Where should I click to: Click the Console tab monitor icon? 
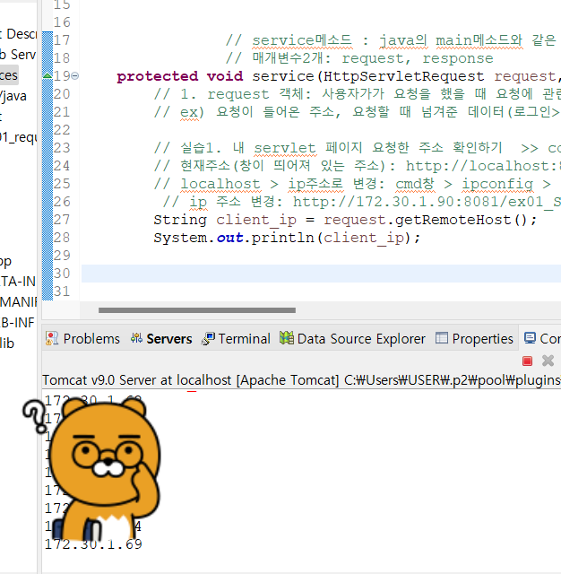[530, 338]
